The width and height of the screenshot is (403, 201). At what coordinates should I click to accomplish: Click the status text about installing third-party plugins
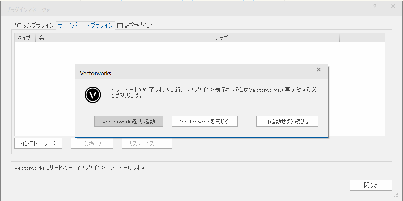pos(81,168)
